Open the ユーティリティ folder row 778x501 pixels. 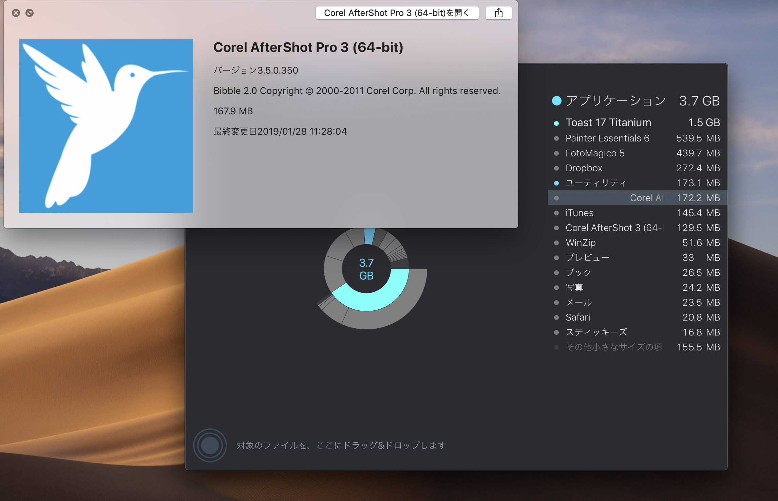[637, 183]
